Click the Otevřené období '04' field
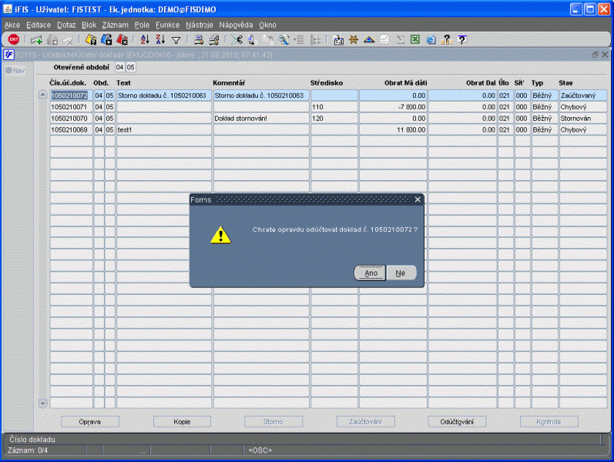 pyautogui.click(x=120, y=67)
